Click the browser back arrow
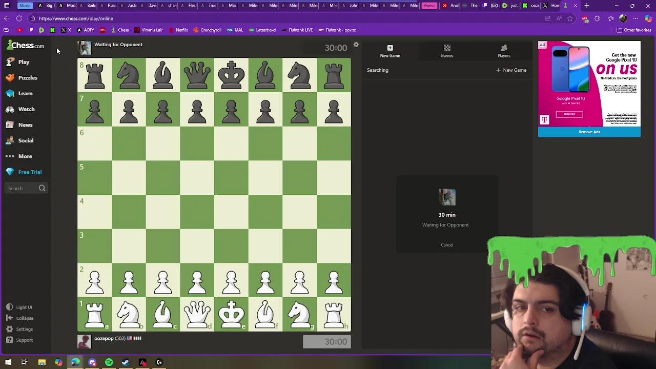656x369 pixels. coord(6,18)
